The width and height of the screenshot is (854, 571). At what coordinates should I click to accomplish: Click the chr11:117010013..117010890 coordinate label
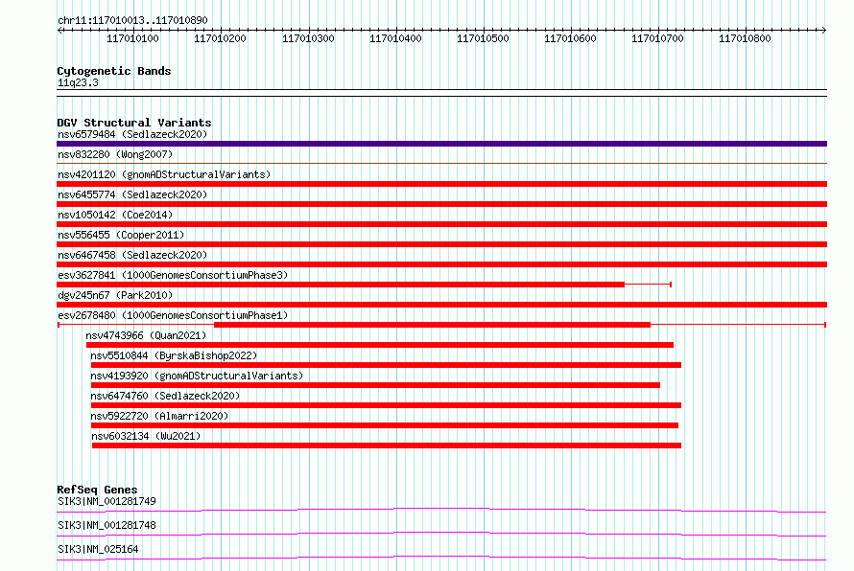[x=132, y=20]
